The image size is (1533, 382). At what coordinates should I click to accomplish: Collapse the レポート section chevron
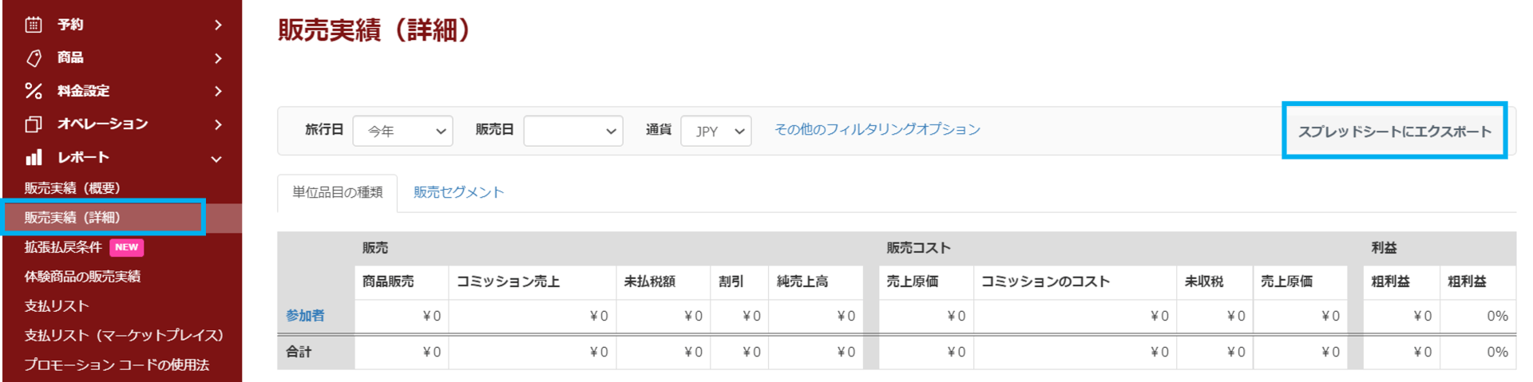tap(216, 159)
